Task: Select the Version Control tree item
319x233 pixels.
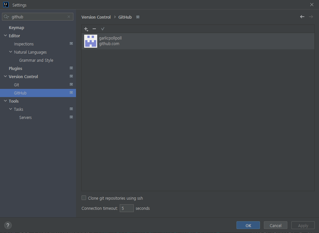Action: 23,77
